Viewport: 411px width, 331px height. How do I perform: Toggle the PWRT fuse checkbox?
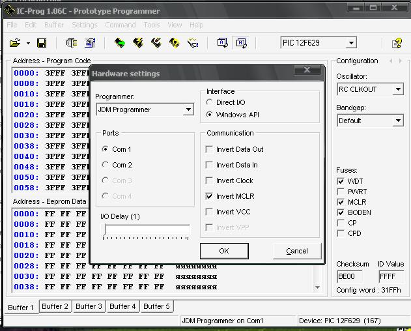[341, 192]
